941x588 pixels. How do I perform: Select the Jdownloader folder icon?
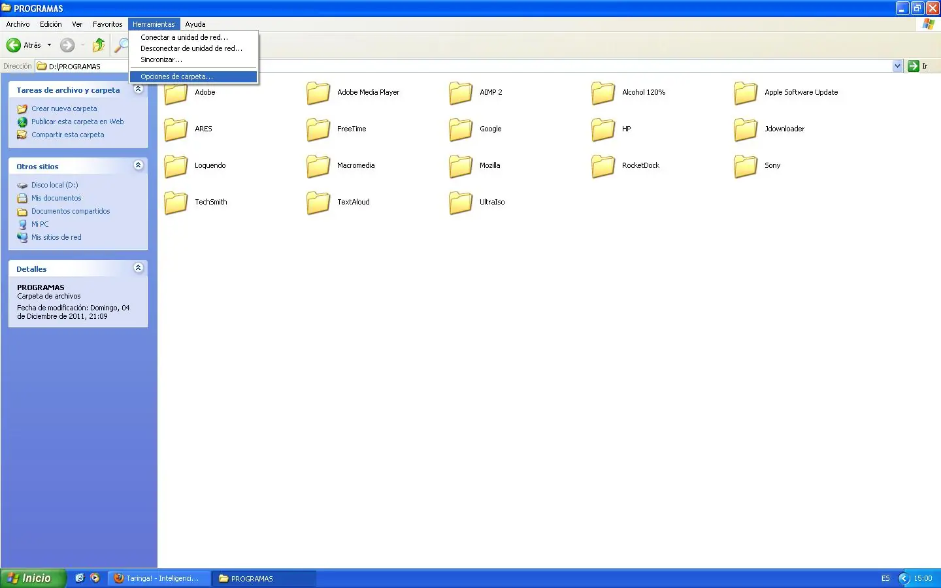pyautogui.click(x=746, y=129)
